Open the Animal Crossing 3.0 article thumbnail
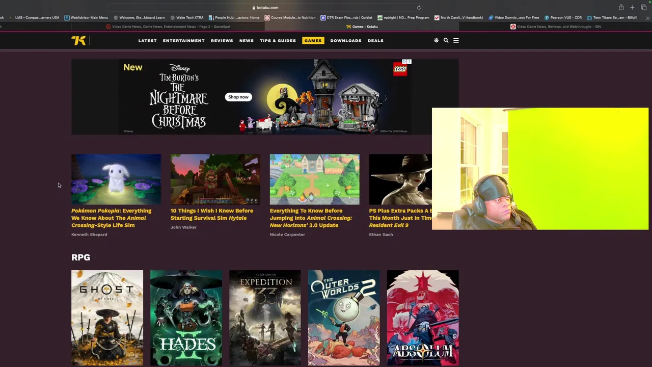652x367 pixels. tap(315, 179)
